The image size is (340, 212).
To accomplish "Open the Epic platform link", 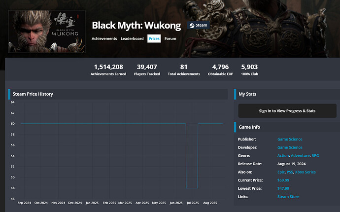I will [x=281, y=172].
